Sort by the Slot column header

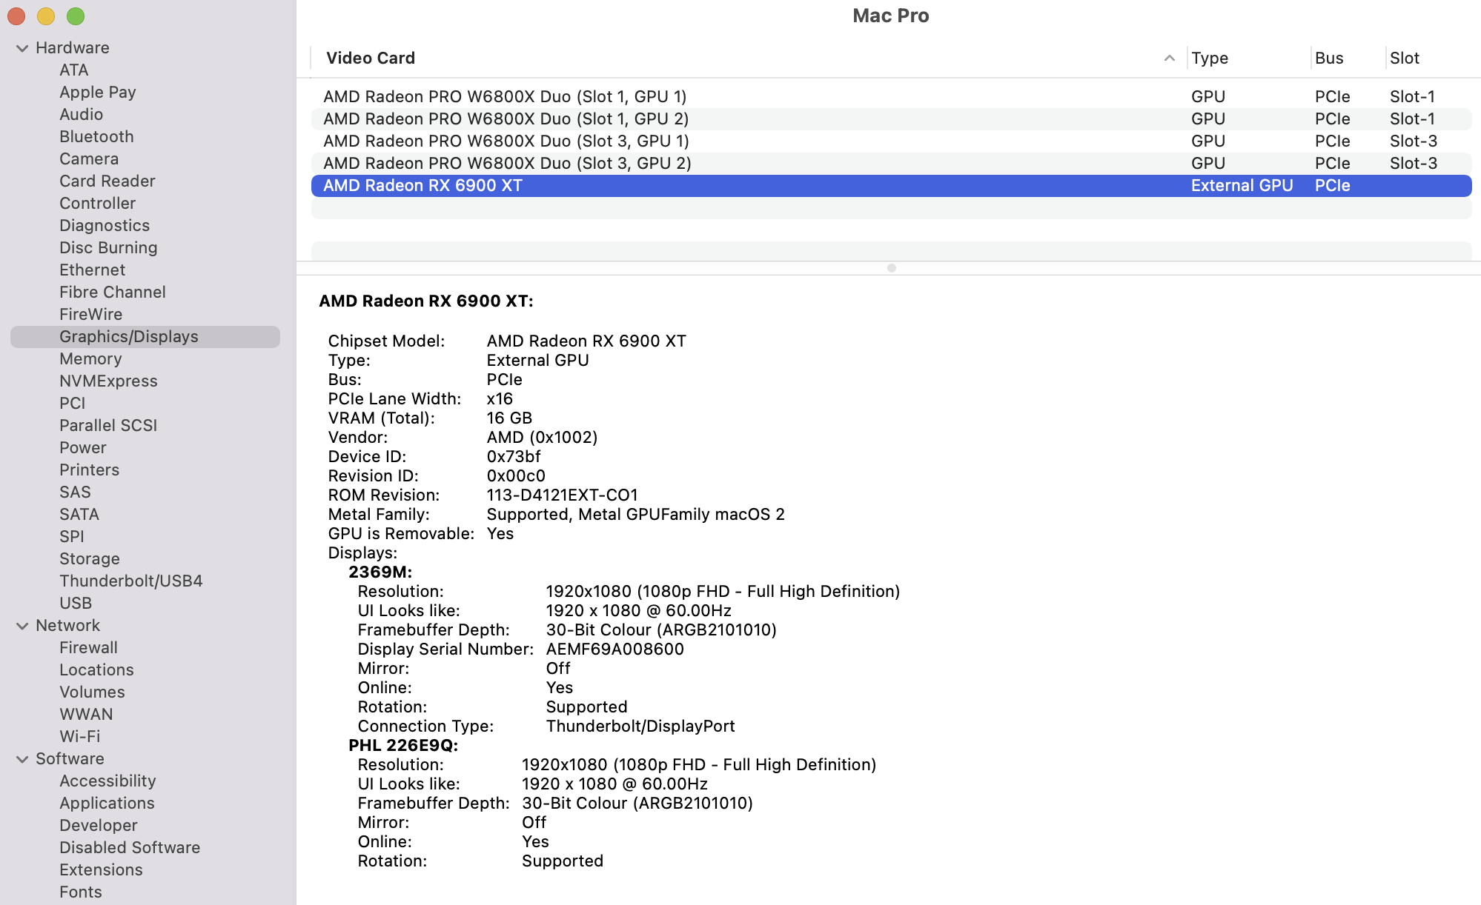pyautogui.click(x=1404, y=58)
